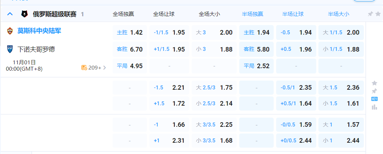This screenshot has width=383, height=154.
Task: Bet half-time 客胜 at 5.80
Action: pyautogui.click(x=257, y=49)
